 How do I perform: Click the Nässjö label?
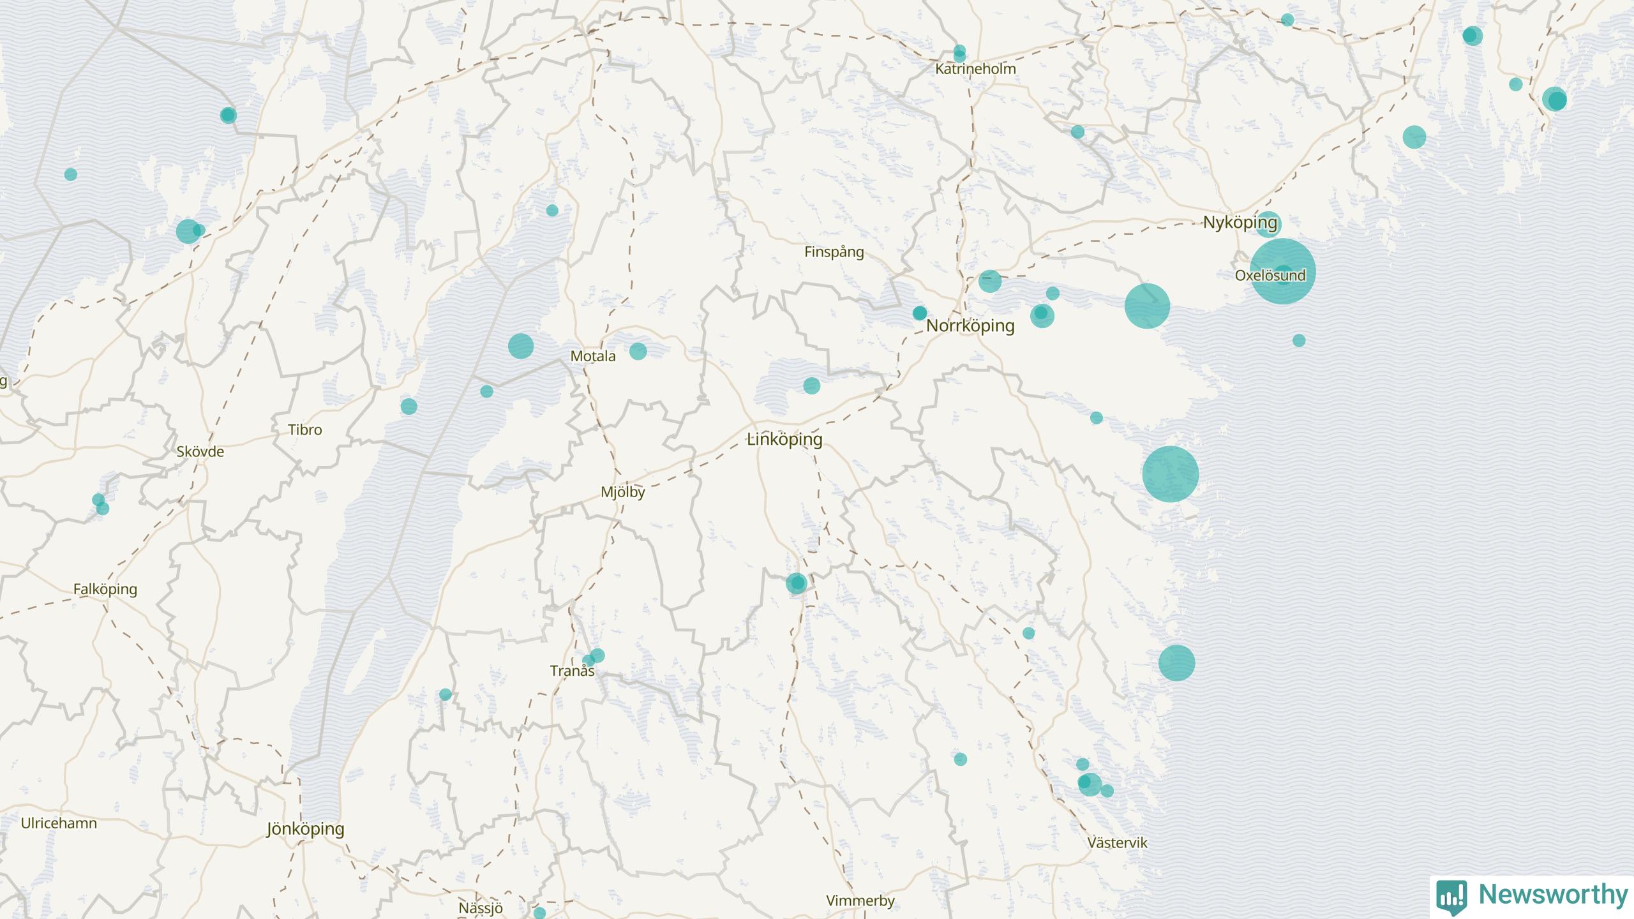pos(481,908)
